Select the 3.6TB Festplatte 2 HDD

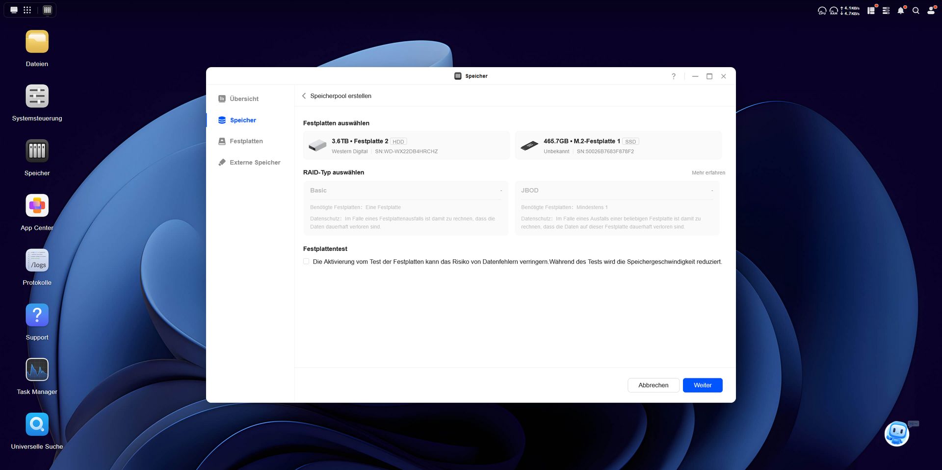tap(406, 145)
